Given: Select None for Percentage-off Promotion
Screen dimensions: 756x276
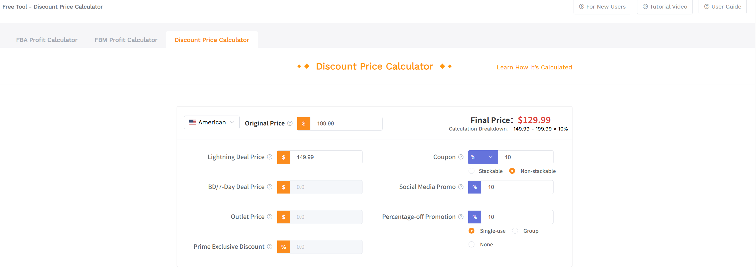Looking at the screenshot, I should point(471,244).
